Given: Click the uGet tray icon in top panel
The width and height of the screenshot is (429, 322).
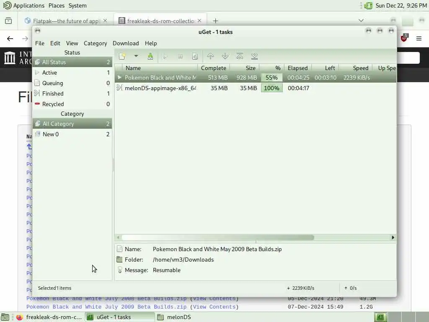Looking at the screenshot, I should (369, 5).
